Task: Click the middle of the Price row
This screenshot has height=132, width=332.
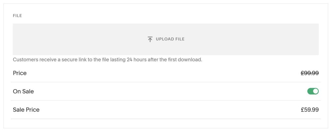Action: coord(166,73)
